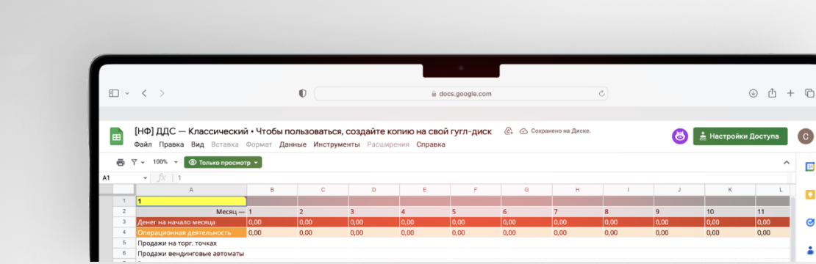The width and height of the screenshot is (816, 264).
Task: Click the cloud icon for the saved-to-Drive status
Action: tap(524, 131)
